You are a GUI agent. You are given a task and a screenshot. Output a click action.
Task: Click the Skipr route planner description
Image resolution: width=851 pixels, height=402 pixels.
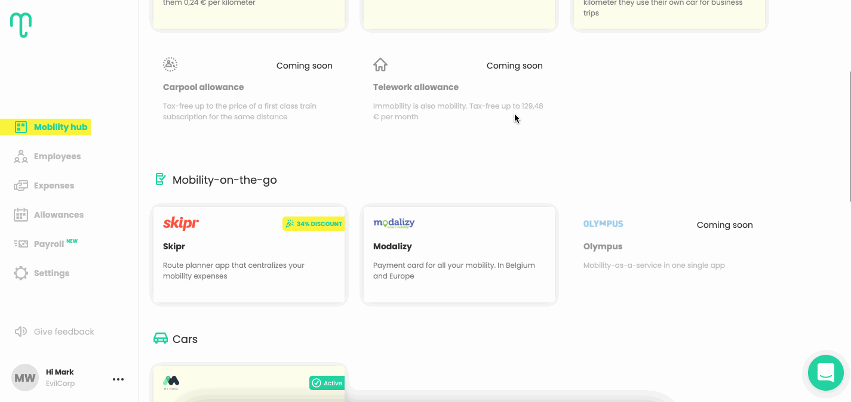234,271
